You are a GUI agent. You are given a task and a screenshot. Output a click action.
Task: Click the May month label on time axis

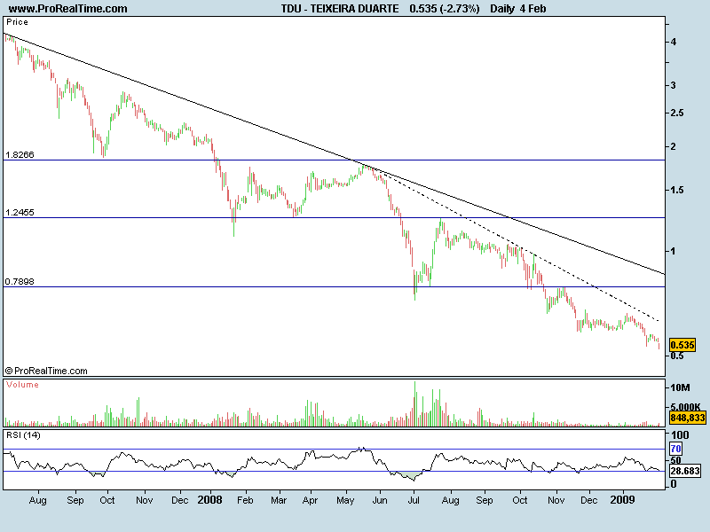(345, 500)
